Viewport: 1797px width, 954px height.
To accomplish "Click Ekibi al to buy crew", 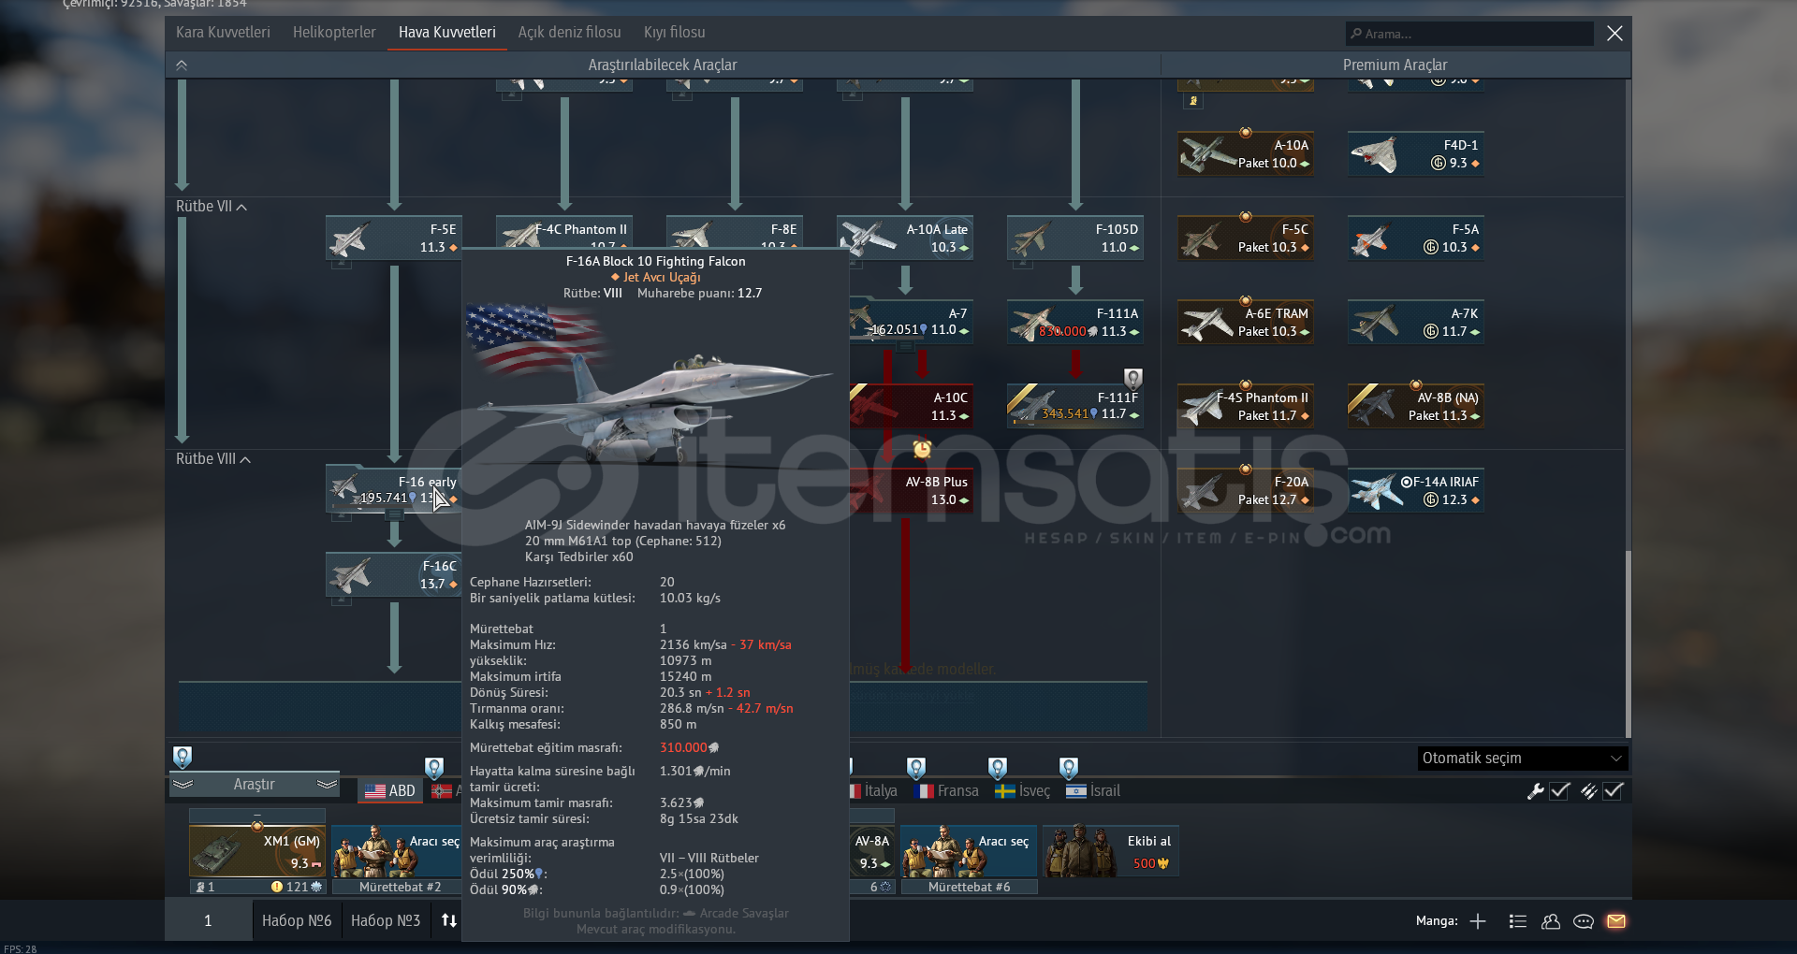I will coord(1111,852).
